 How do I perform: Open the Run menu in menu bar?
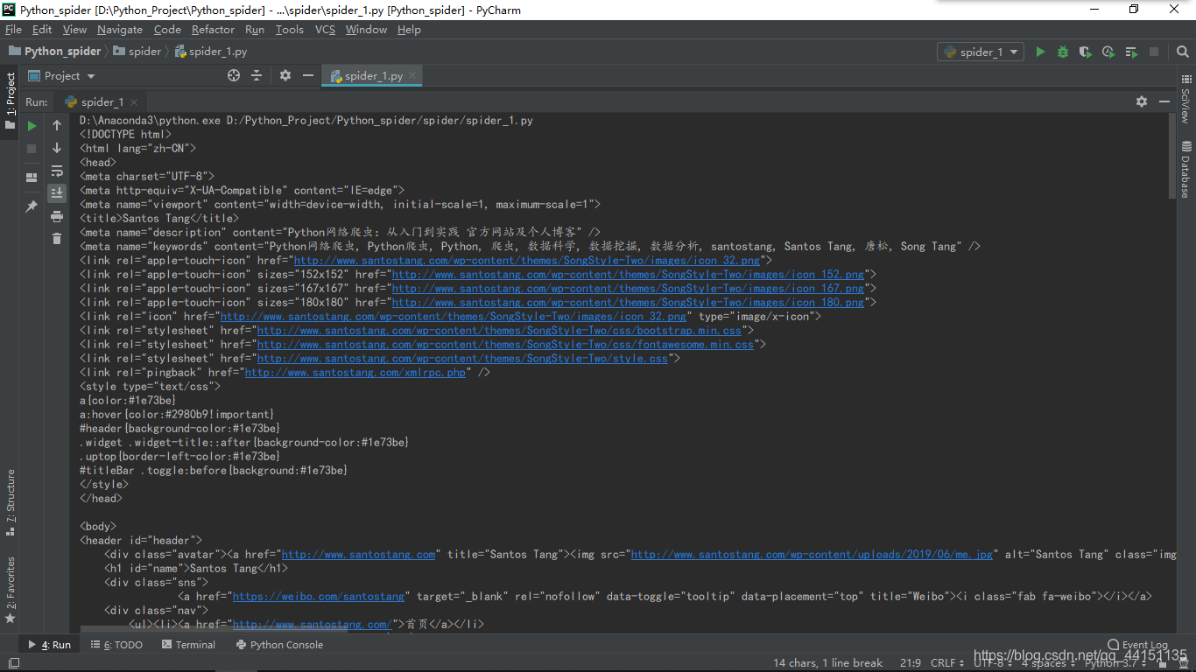255,30
